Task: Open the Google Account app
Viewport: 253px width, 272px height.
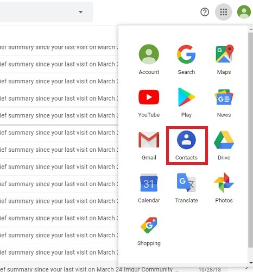Action: point(149,59)
